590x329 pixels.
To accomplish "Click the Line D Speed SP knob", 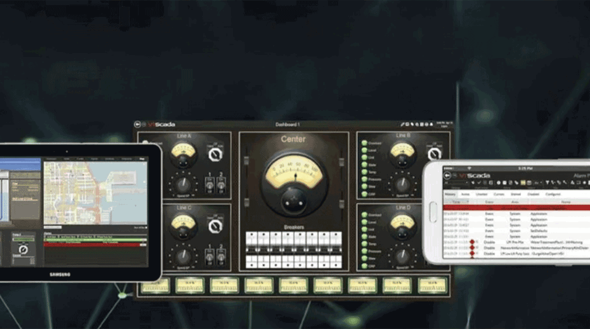I will (402, 256).
